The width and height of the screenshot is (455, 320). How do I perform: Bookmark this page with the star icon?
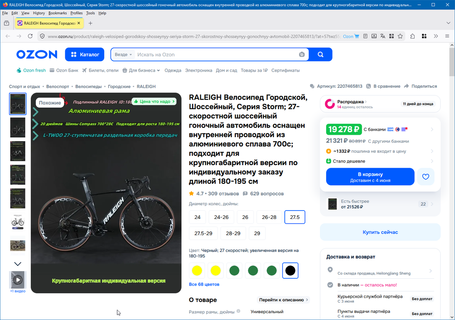[400, 36]
